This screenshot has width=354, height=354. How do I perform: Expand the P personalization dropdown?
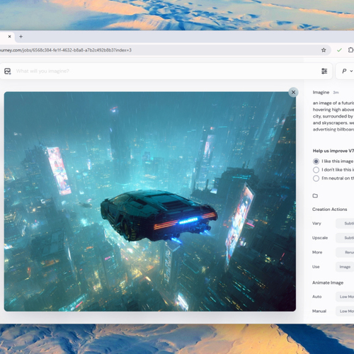click(347, 71)
